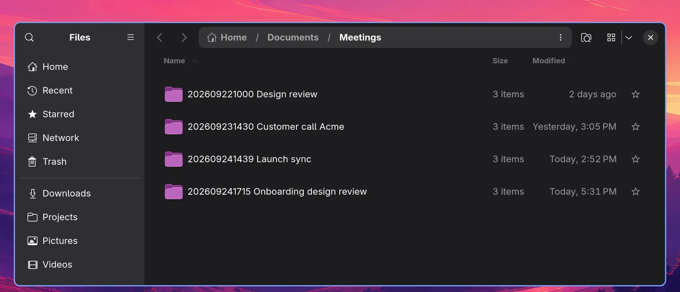The image size is (680, 292).
Task: Switch to grid view
Action: coord(611,37)
